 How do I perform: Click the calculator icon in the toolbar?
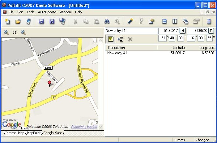(x=209, y=21)
